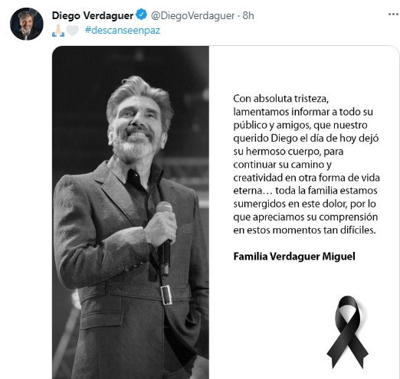Click the blue verified badge

point(141,15)
